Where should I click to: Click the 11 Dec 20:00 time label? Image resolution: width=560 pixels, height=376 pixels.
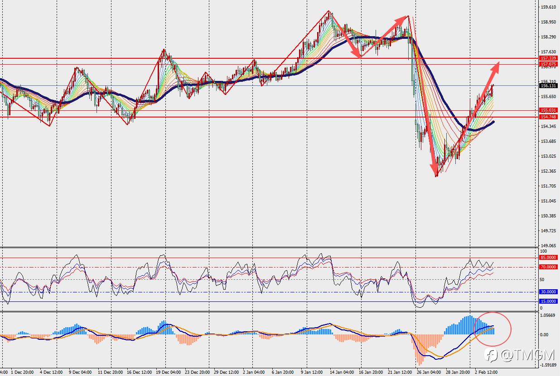(x=110, y=372)
